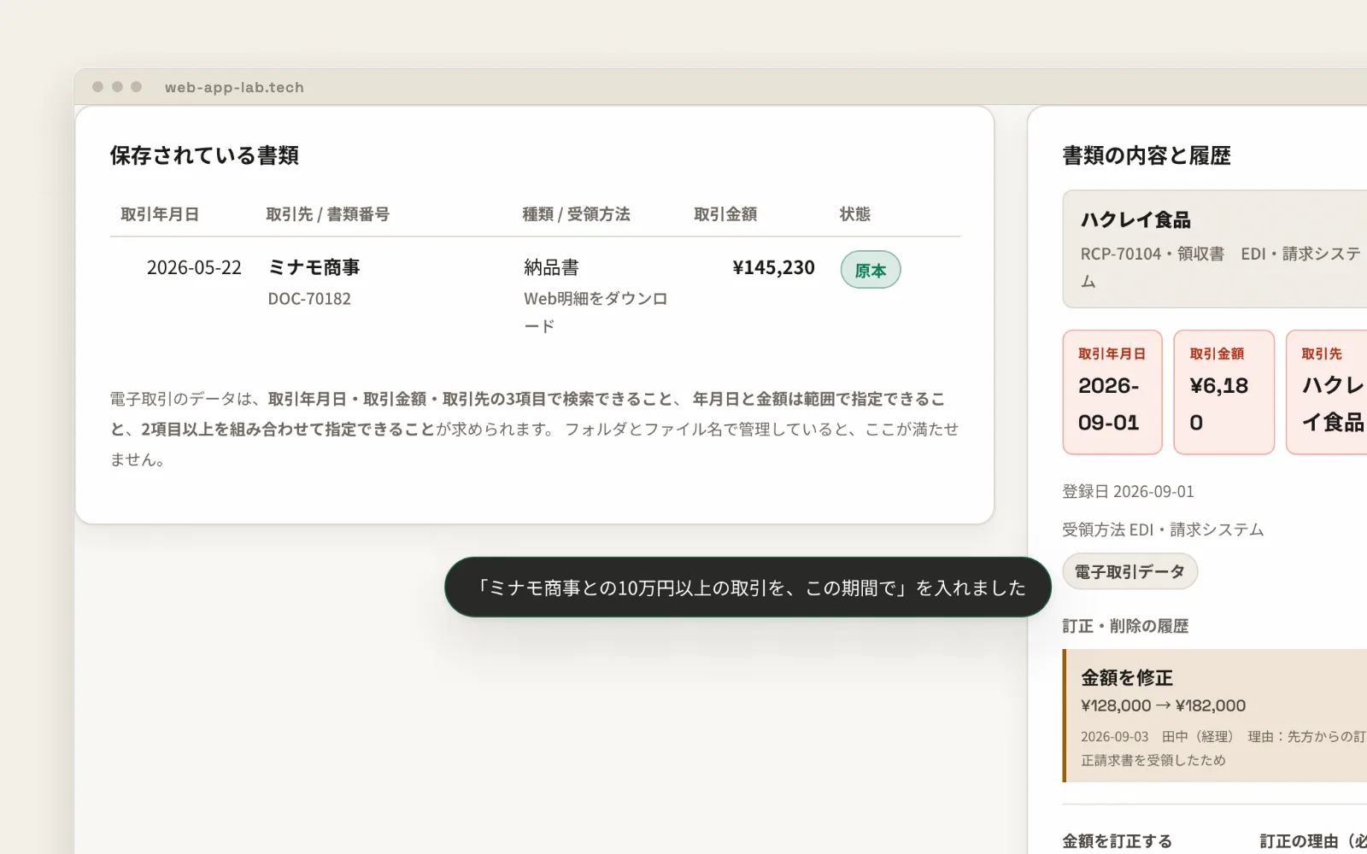
Task: Click the ¥128,000 → ¥182,000 change text
Action: 1163,705
